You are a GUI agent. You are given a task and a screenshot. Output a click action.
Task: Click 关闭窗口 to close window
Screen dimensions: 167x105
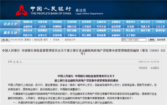155,68
